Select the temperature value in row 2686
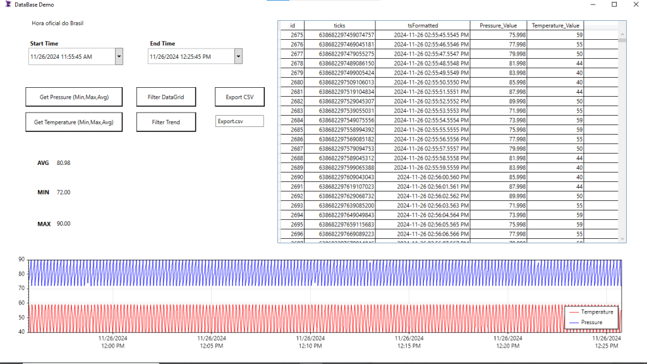647x364 pixels. [x=555, y=140]
